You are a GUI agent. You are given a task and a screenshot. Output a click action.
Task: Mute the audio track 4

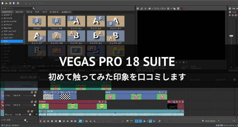pyautogui.click(x=28, y=111)
